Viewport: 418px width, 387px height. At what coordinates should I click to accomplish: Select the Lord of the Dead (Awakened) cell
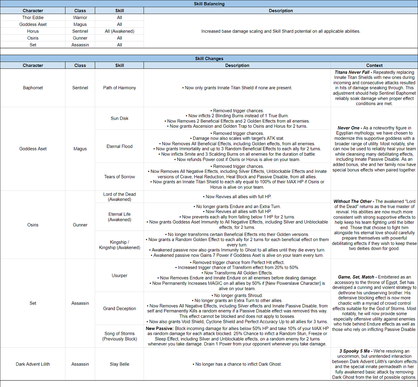[119, 197]
